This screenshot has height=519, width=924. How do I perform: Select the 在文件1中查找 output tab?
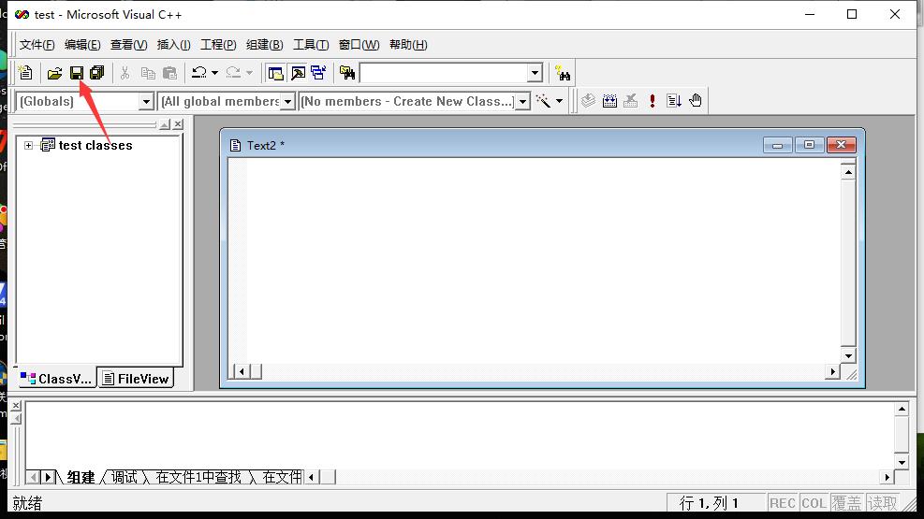point(198,477)
